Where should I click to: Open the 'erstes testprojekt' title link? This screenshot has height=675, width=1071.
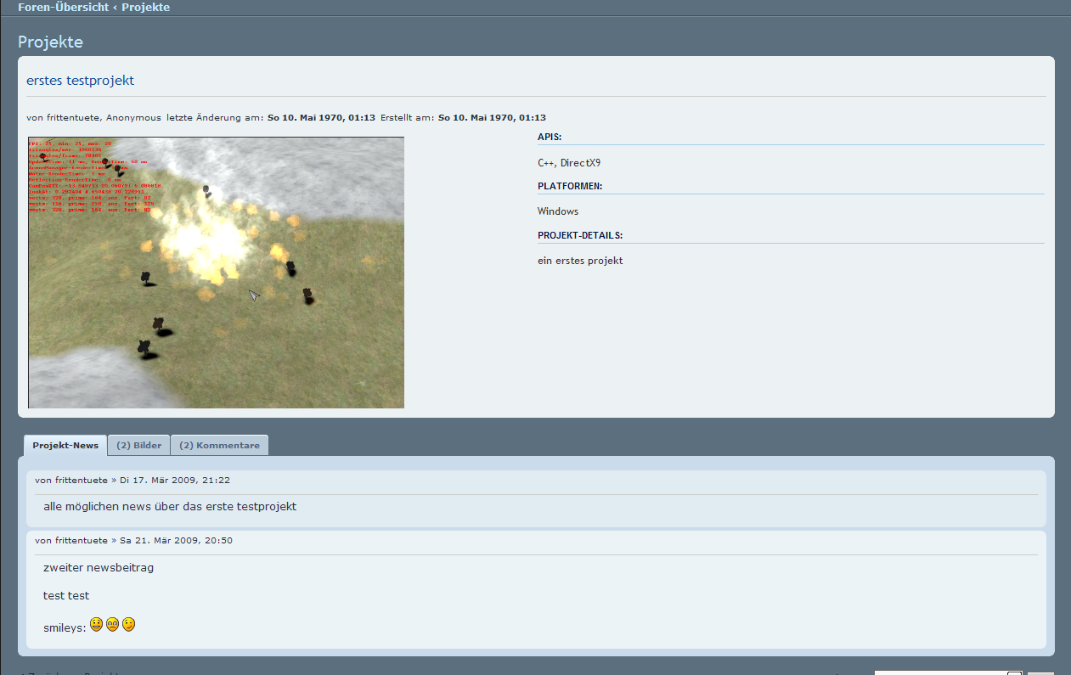click(x=81, y=81)
